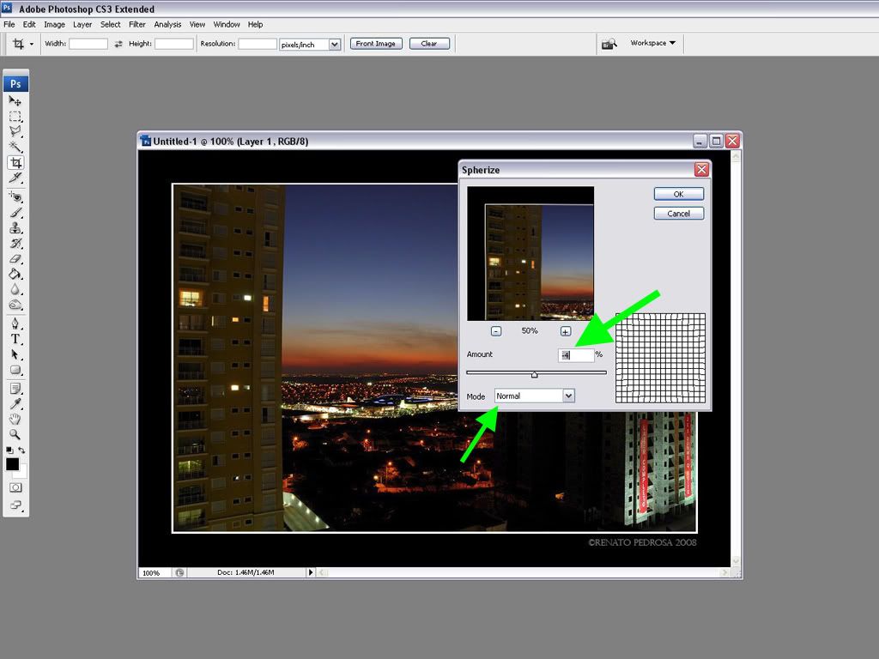Zoom out the Spherize preview

click(x=496, y=331)
